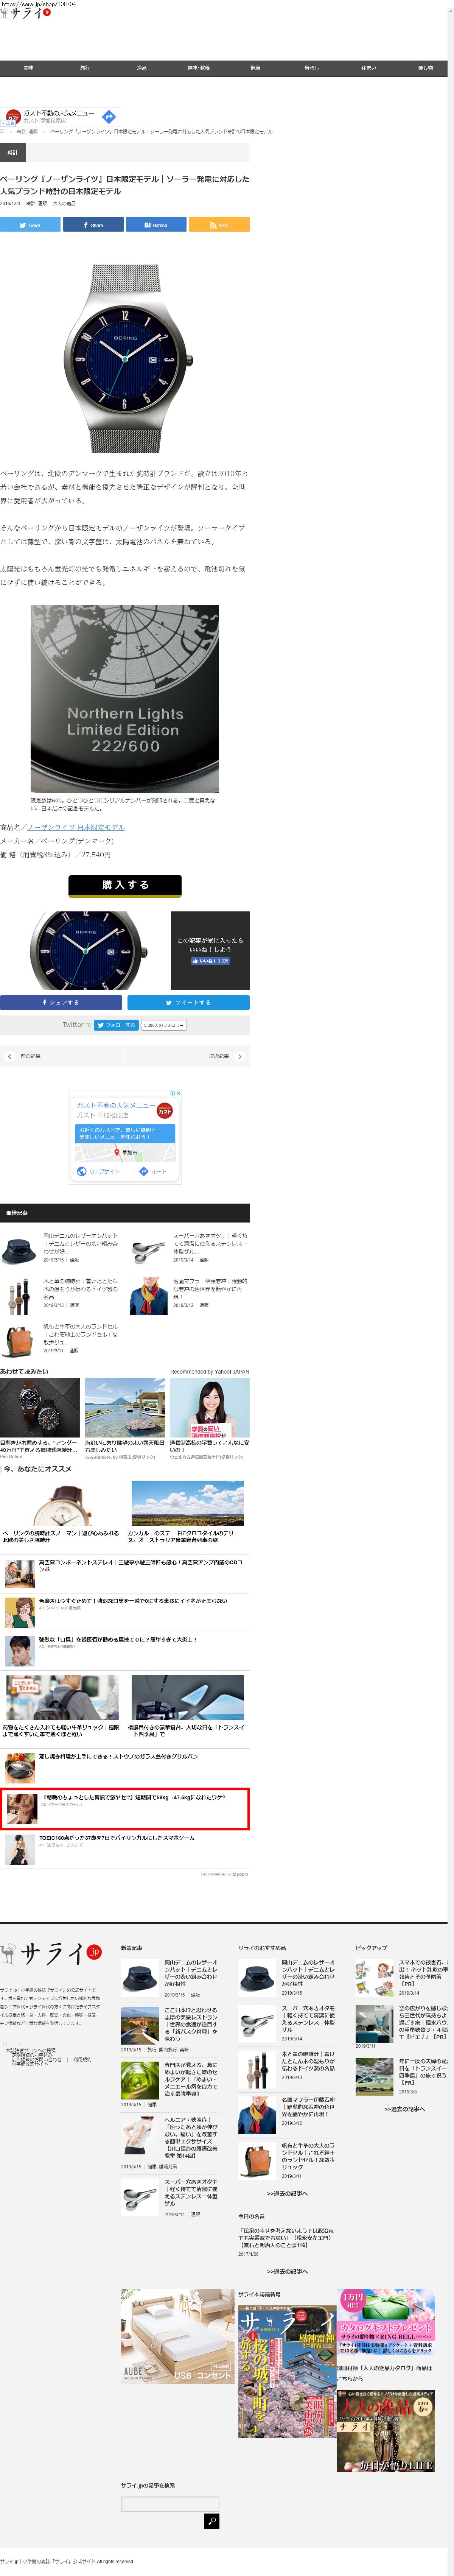Share article with top Tweet button
The width and height of the screenshot is (454, 2576).
pos(30,225)
